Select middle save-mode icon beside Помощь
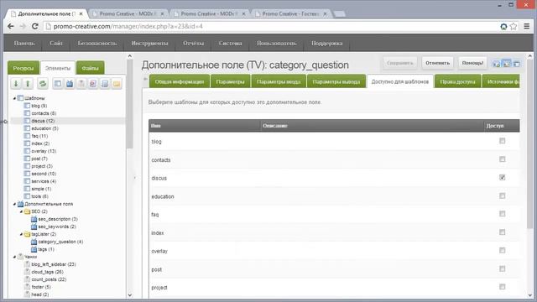 (506, 64)
